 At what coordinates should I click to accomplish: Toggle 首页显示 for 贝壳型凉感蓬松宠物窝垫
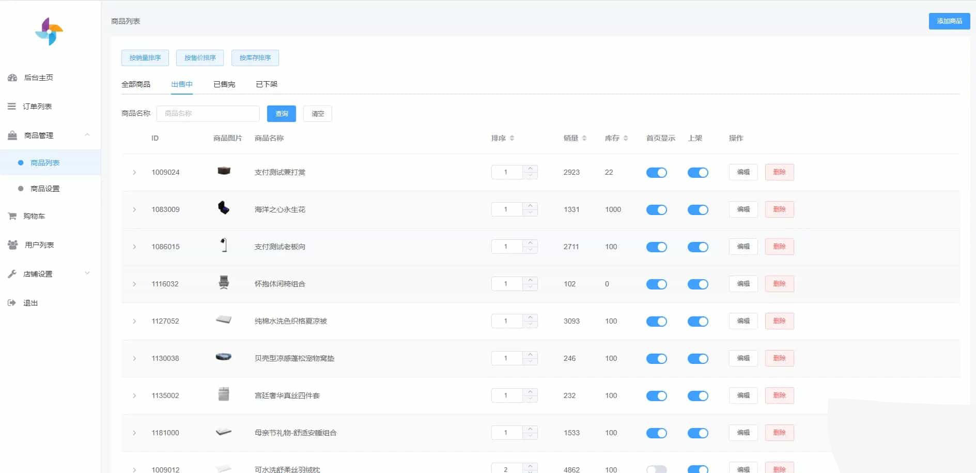pos(657,359)
